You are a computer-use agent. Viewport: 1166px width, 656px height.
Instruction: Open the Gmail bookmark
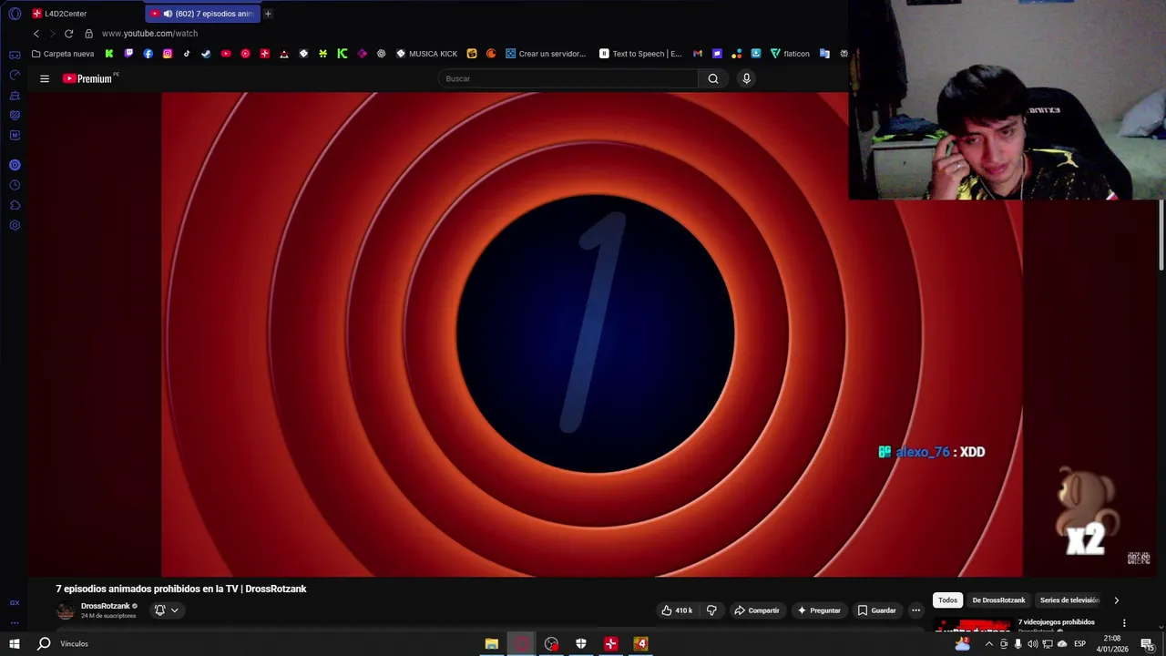click(x=698, y=54)
